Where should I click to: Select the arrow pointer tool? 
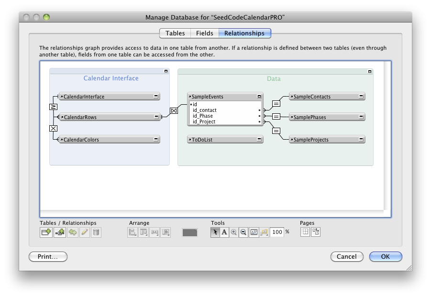[215, 232]
